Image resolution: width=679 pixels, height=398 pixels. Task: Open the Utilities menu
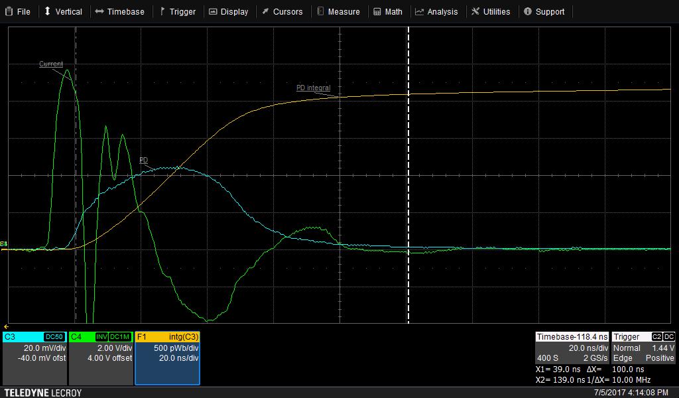(491, 12)
